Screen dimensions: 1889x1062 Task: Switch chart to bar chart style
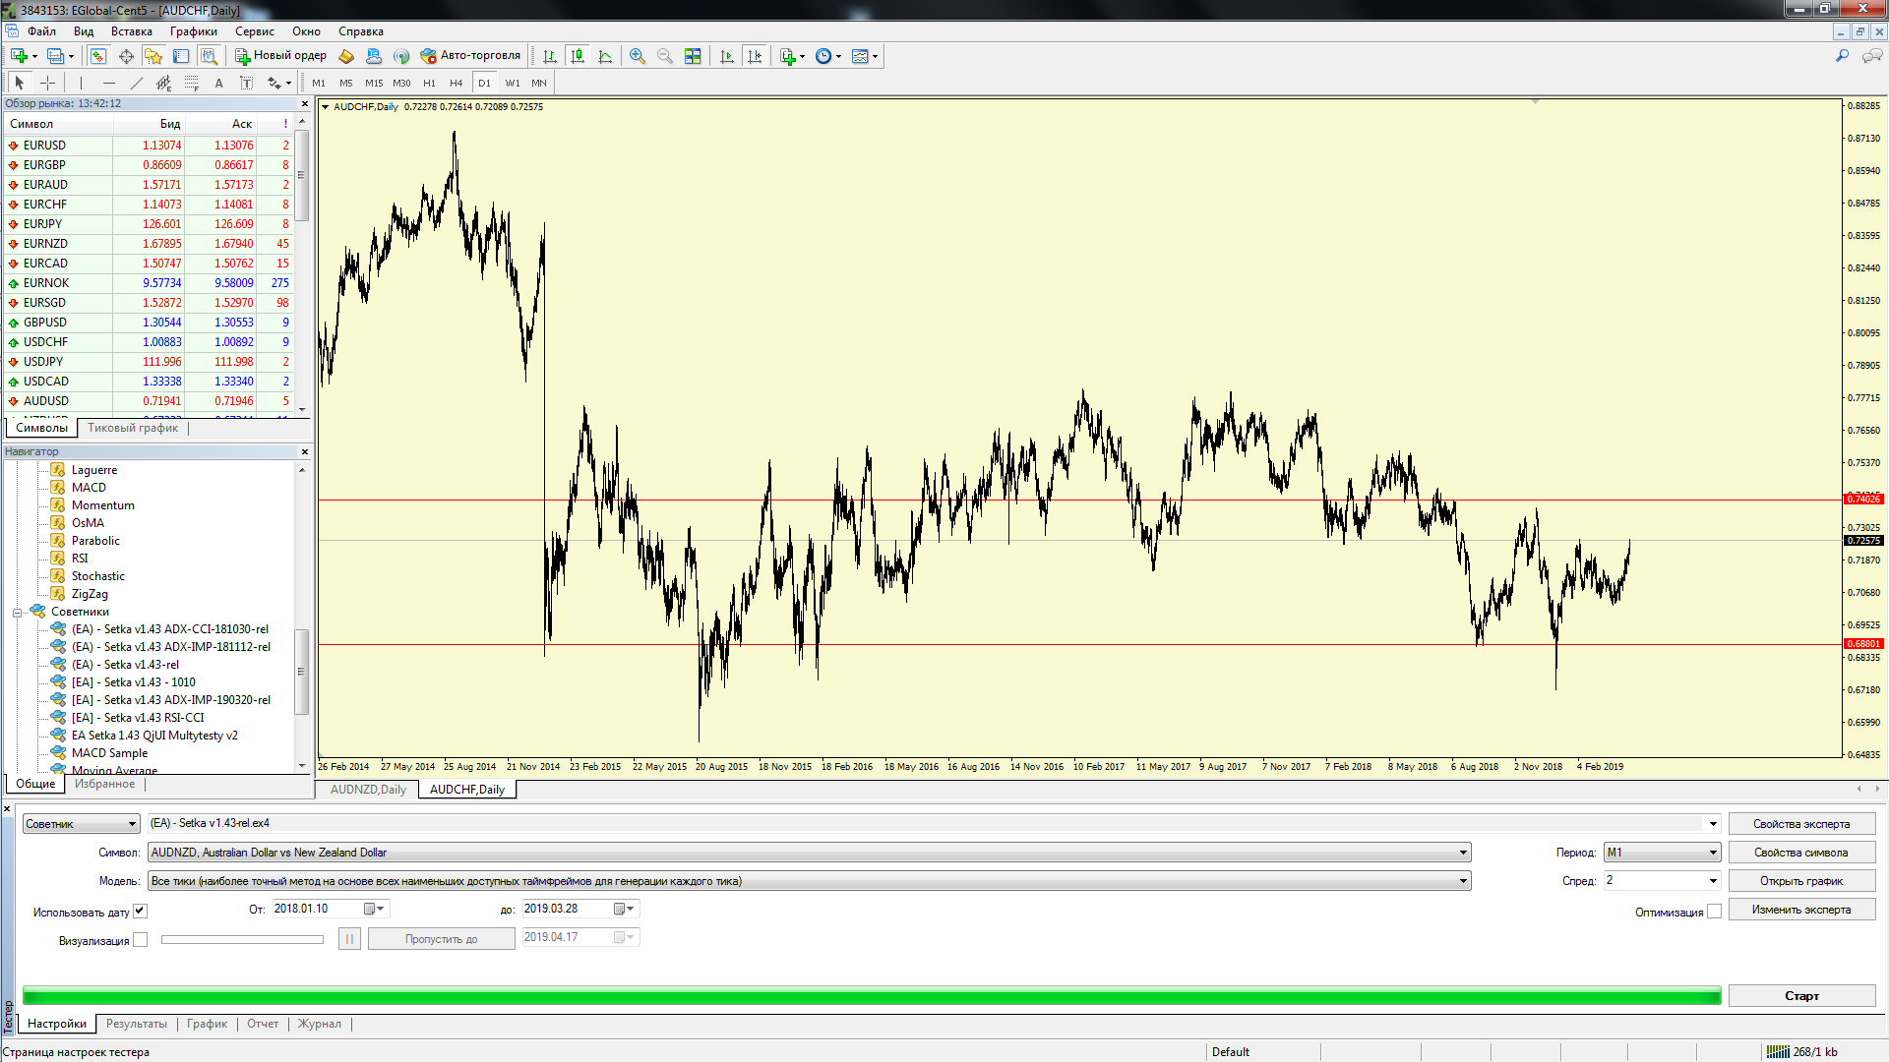click(x=549, y=56)
